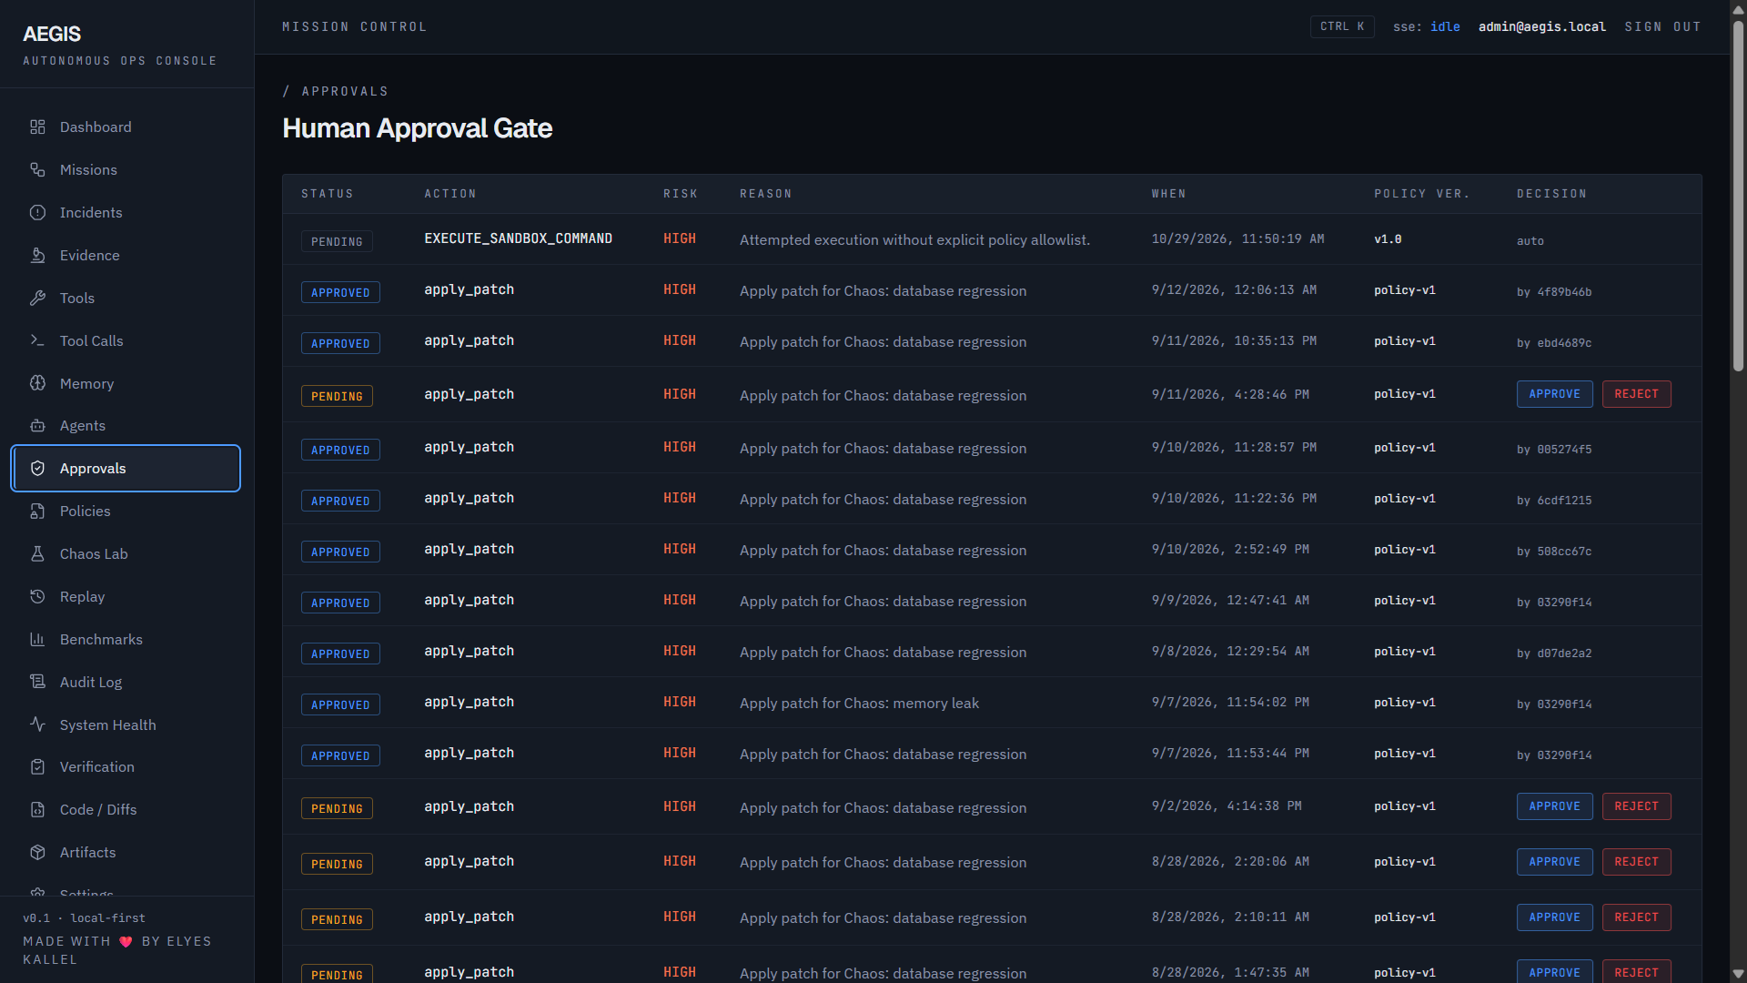Click the page vertical scrollbar
This screenshot has height=983, width=1747.
[1738, 196]
